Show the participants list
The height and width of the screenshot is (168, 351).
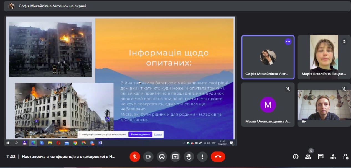(x=308, y=157)
